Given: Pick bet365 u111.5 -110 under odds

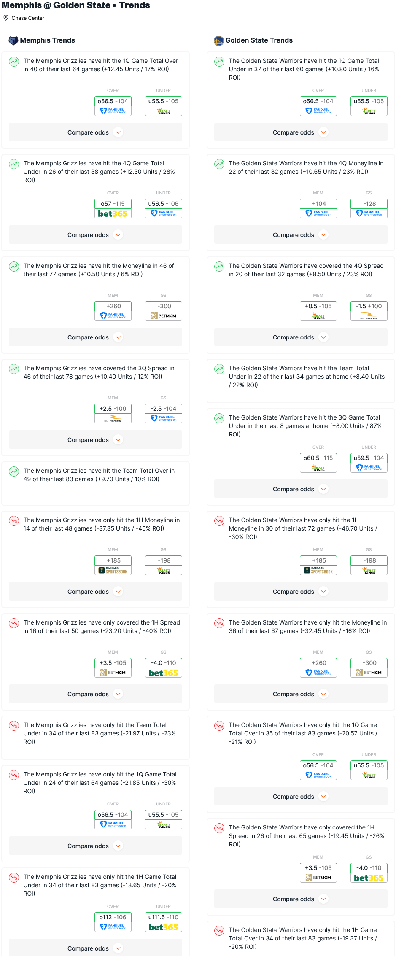Looking at the screenshot, I should point(164,922).
